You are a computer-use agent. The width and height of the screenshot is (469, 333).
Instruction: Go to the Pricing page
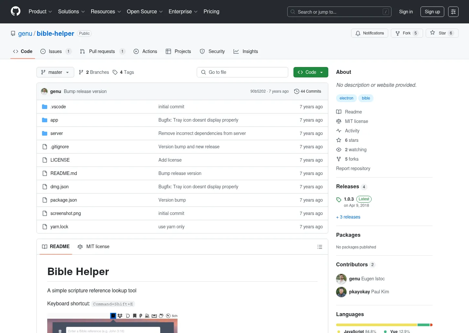coord(211,12)
